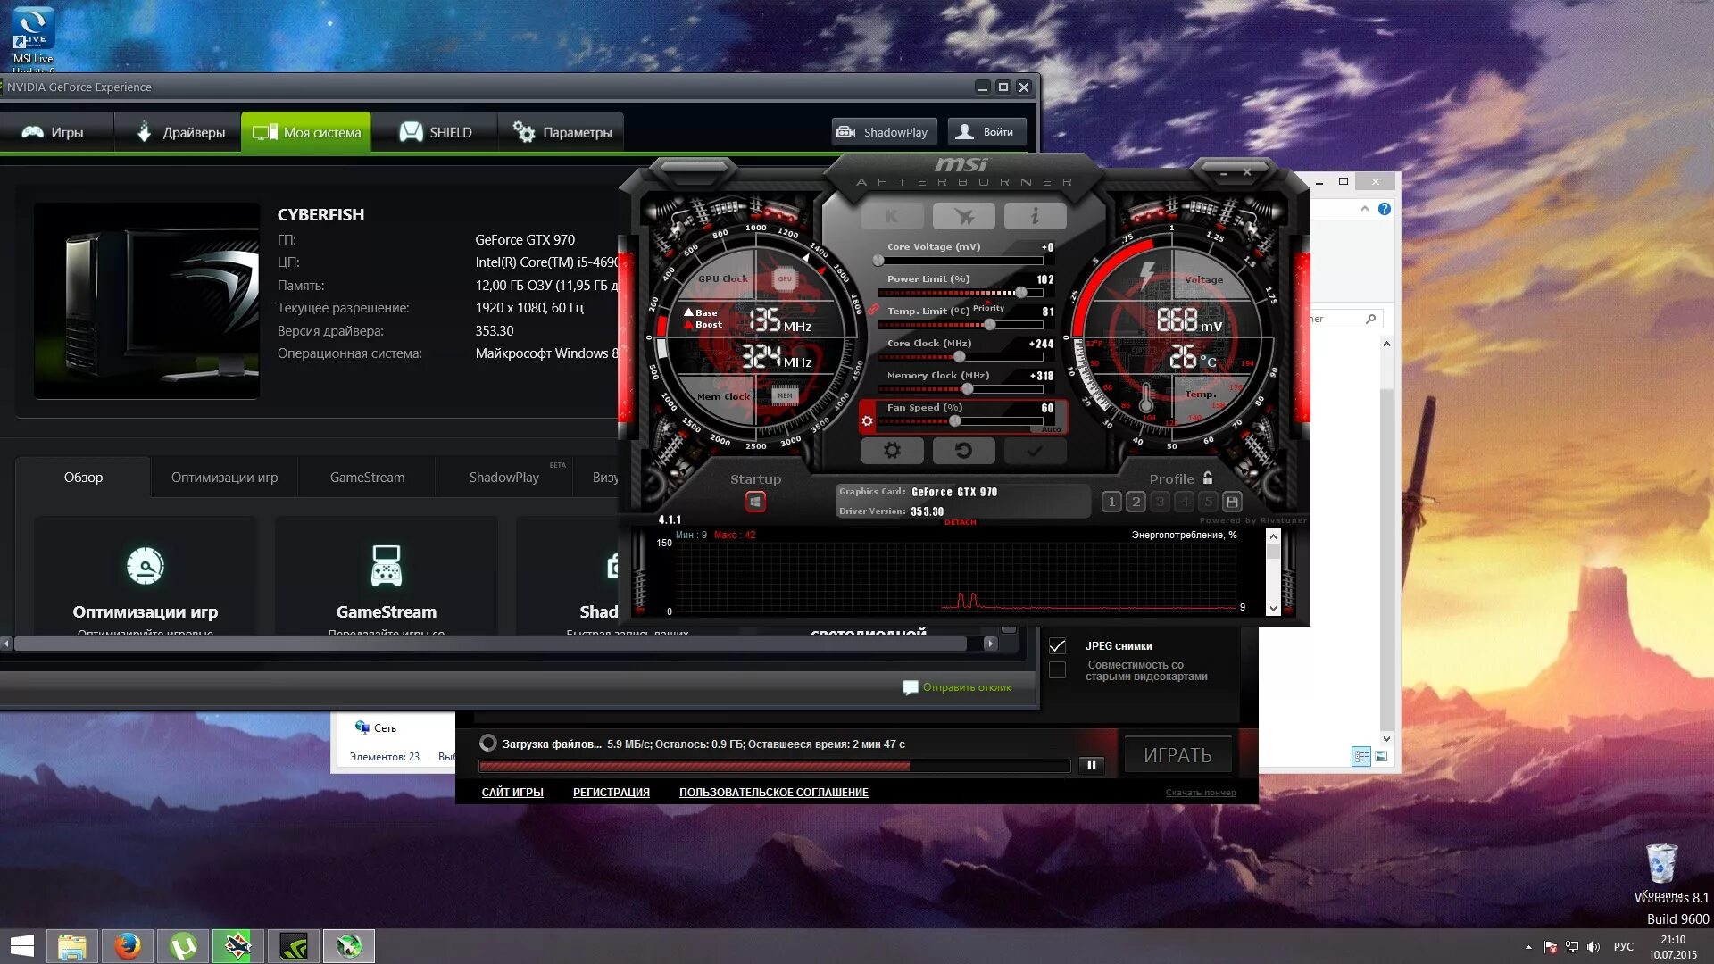This screenshot has height=964, width=1714.
Task: Click the MEM chip icon in the clock gauge
Action: click(785, 395)
